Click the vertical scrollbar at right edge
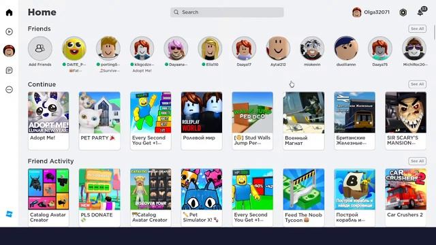Viewport: 436px width, 245px height. (x=434, y=32)
